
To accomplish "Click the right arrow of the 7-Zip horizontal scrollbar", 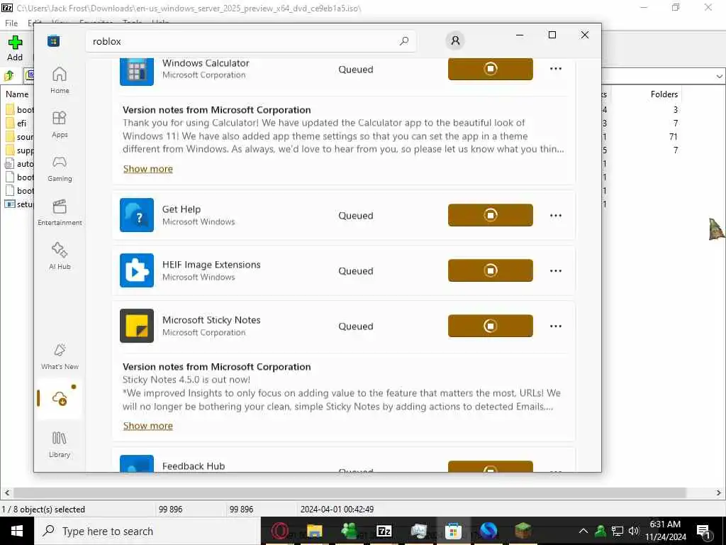I will (719, 492).
